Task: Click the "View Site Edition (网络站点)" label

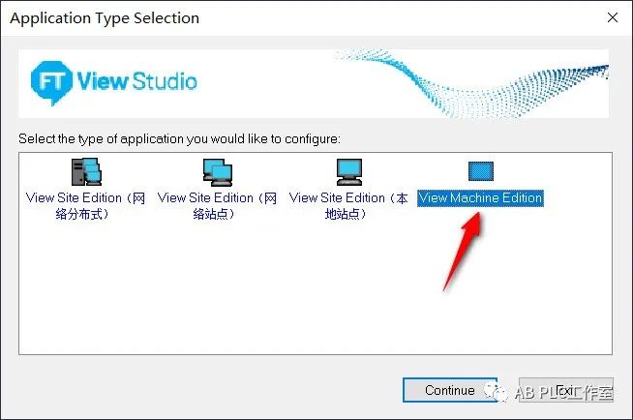Action: tap(217, 205)
